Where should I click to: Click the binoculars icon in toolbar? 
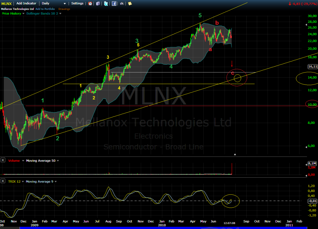[x=122, y=3]
